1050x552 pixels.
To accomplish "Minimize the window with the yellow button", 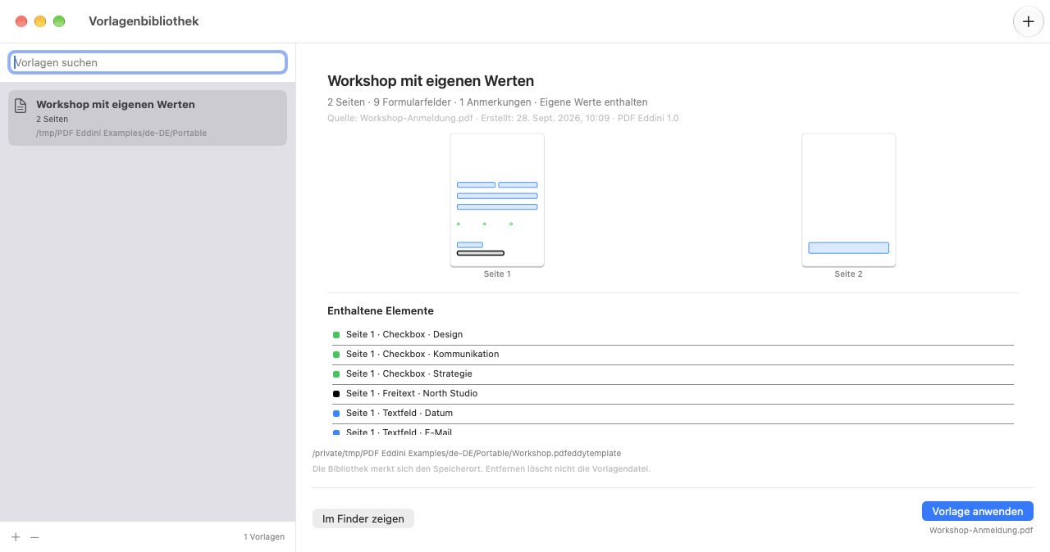I will coord(40,21).
